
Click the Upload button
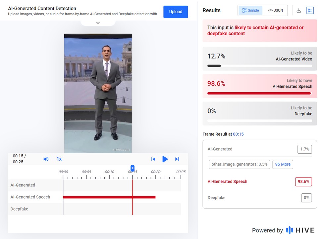point(176,12)
